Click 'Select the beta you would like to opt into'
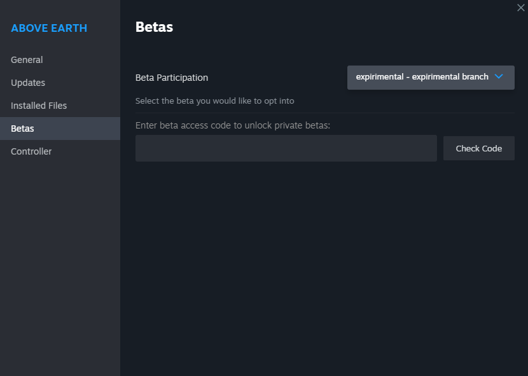Screen dimensions: 528x376 pyautogui.click(x=214, y=101)
